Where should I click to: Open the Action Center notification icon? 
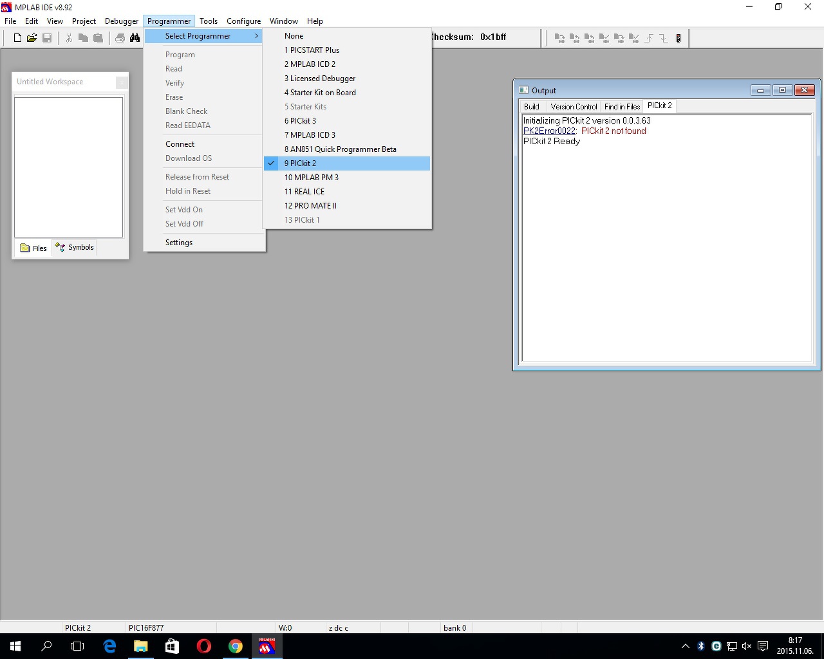[763, 646]
